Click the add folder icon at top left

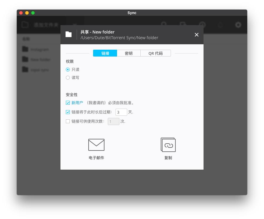[25, 25]
